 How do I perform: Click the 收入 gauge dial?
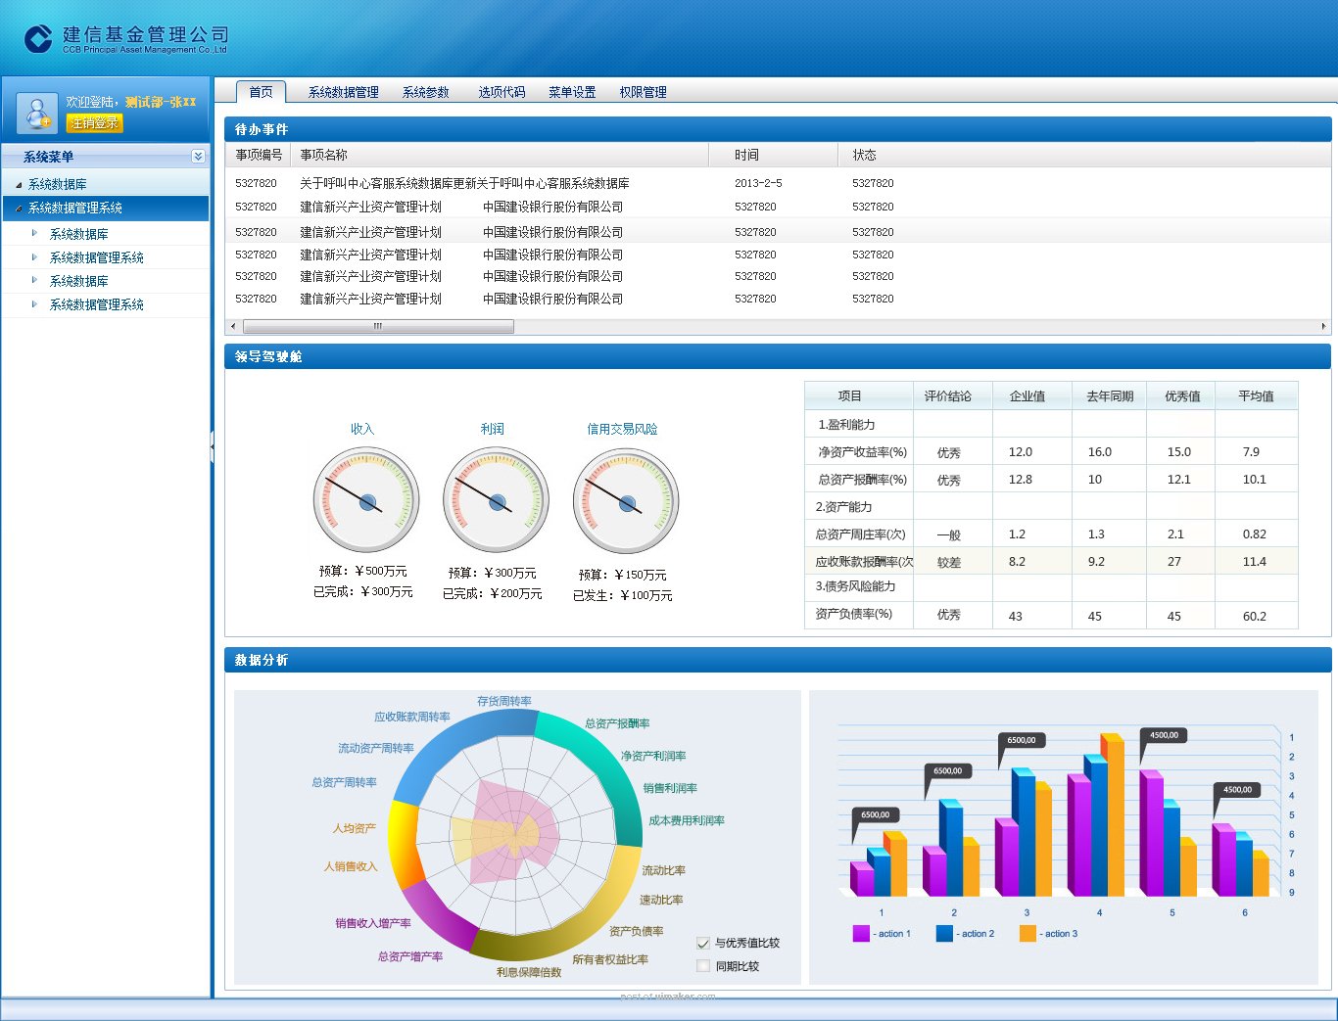(x=365, y=500)
